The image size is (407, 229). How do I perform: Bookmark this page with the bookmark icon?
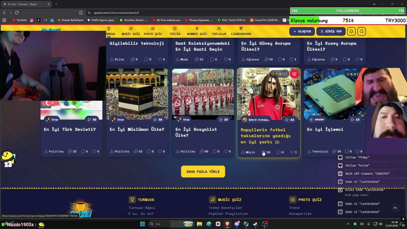(x=81, y=13)
